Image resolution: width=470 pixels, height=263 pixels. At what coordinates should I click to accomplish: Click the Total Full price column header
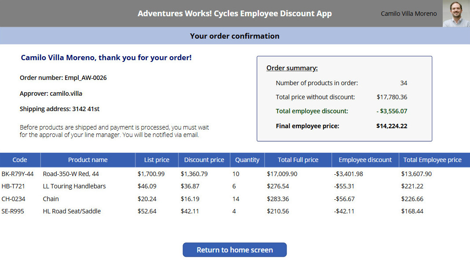[298, 160]
